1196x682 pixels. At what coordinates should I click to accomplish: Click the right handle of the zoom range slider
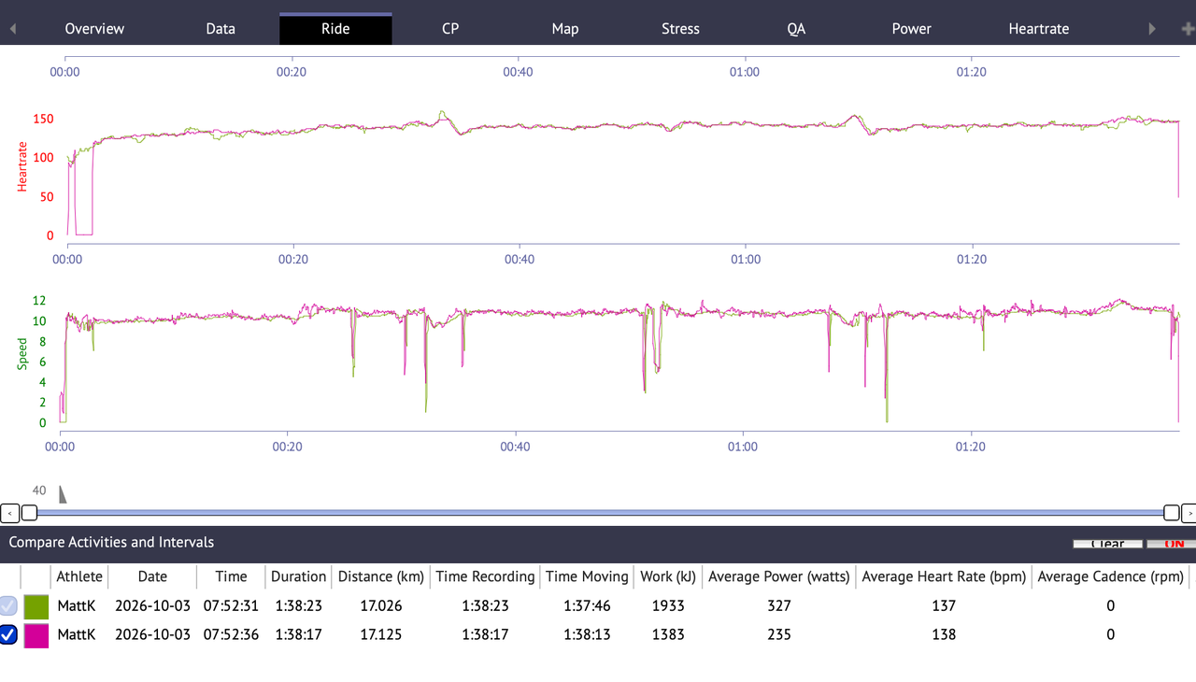(x=1171, y=513)
